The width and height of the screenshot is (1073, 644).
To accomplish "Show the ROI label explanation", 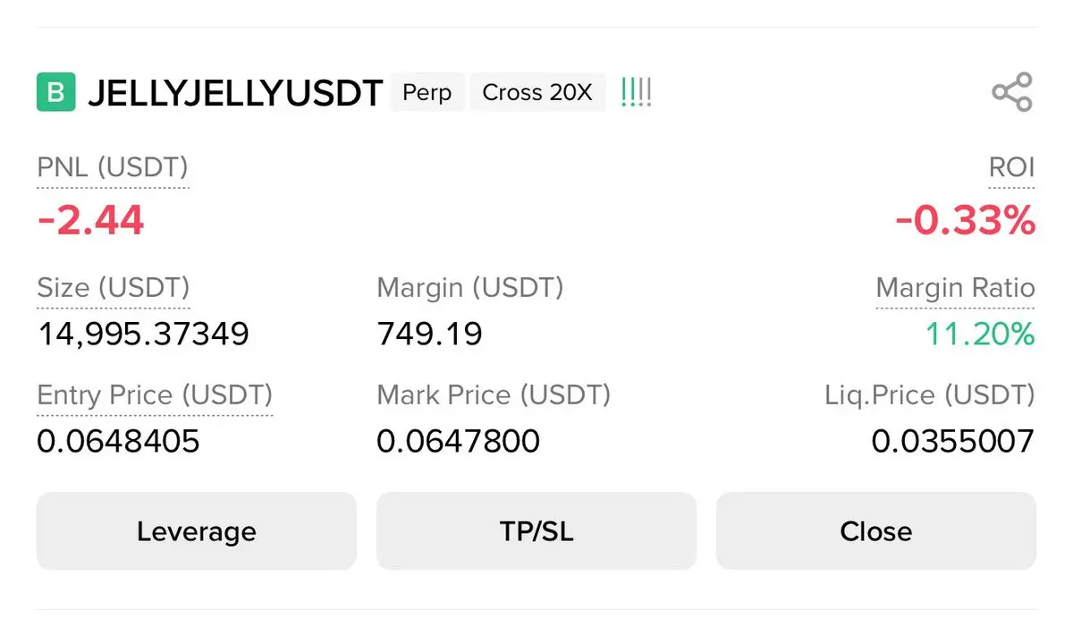I will [1011, 167].
